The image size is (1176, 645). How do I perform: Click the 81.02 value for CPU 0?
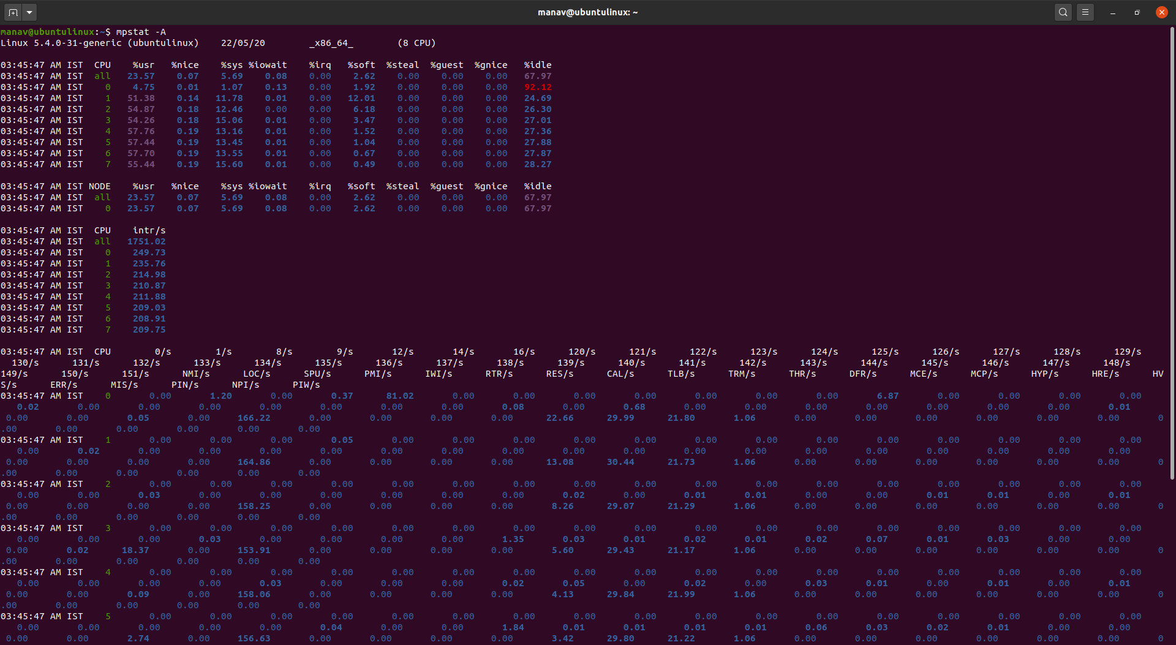pyautogui.click(x=400, y=396)
